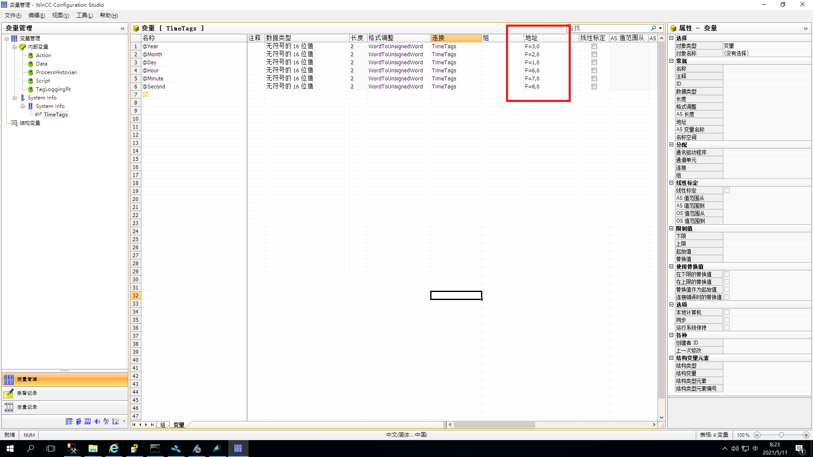Image resolution: width=813 pixels, height=457 pixels.
Task: Toggle 线性标定 checkbox for @Hour row
Action: pyautogui.click(x=594, y=71)
